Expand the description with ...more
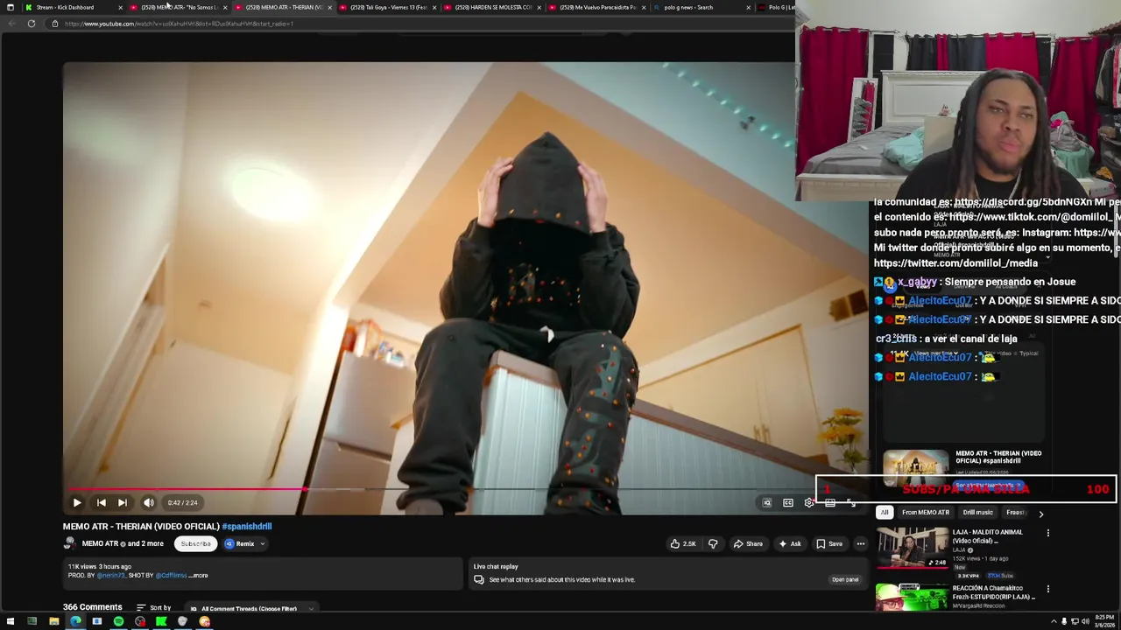 (x=199, y=575)
